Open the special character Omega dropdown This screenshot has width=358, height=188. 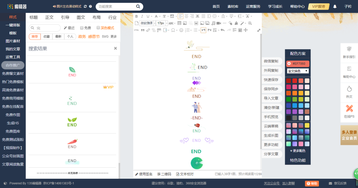(177, 30)
